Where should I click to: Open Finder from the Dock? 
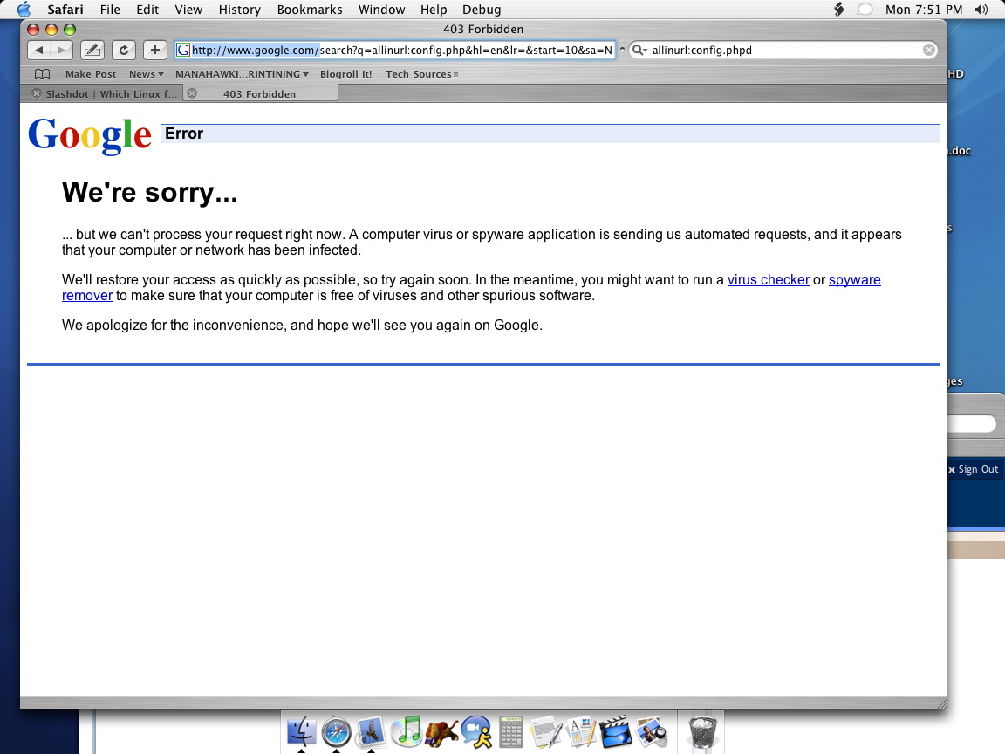coord(301,731)
